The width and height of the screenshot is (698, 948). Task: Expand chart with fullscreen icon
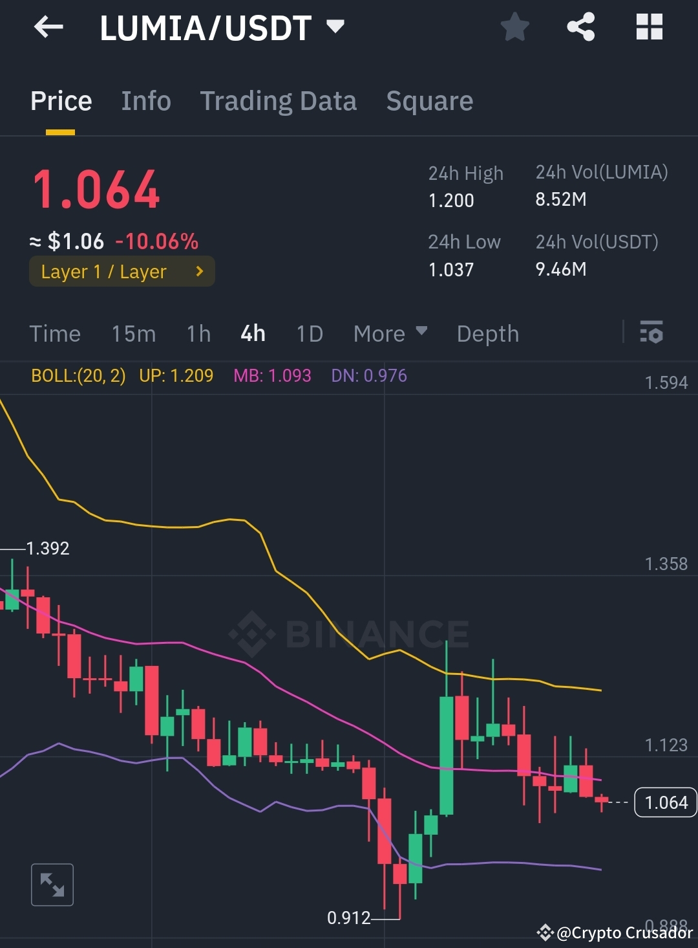52,884
